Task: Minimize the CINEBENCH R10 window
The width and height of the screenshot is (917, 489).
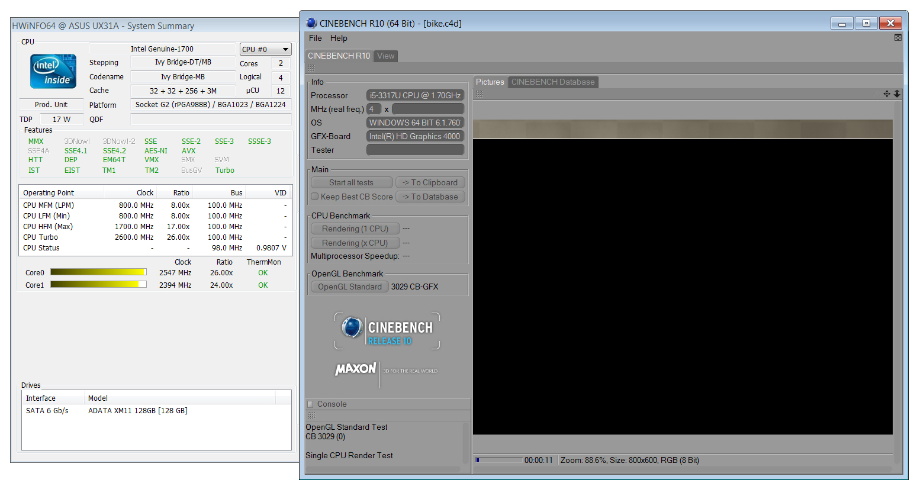Action: point(842,23)
